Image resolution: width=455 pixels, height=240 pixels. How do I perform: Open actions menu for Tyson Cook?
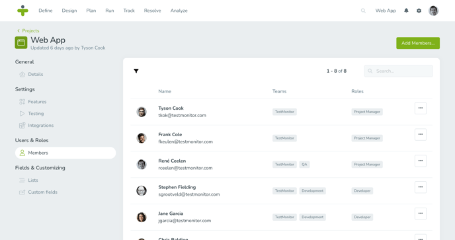421,108
